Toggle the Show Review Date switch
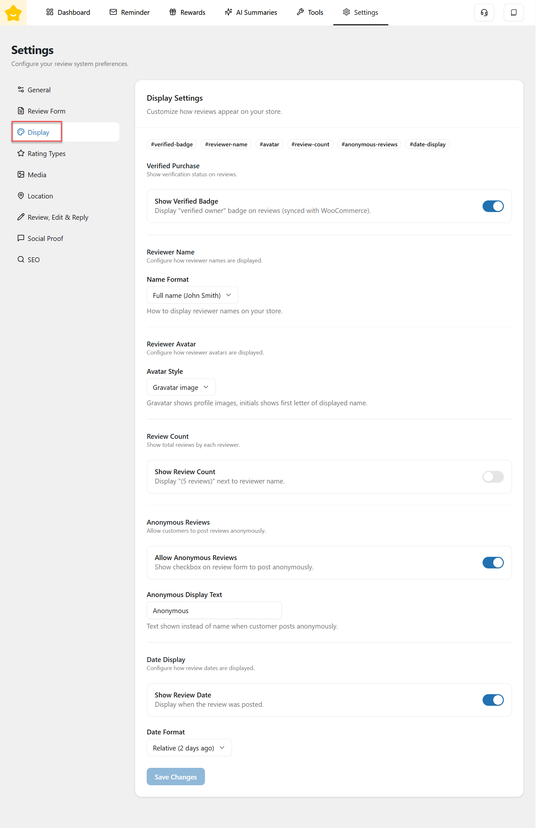This screenshot has width=536, height=828. point(493,700)
